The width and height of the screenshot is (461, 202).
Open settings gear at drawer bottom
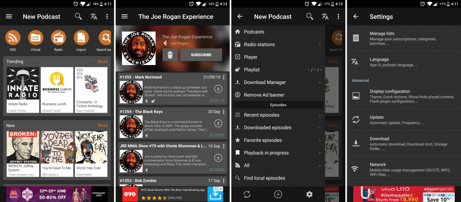tap(309, 194)
